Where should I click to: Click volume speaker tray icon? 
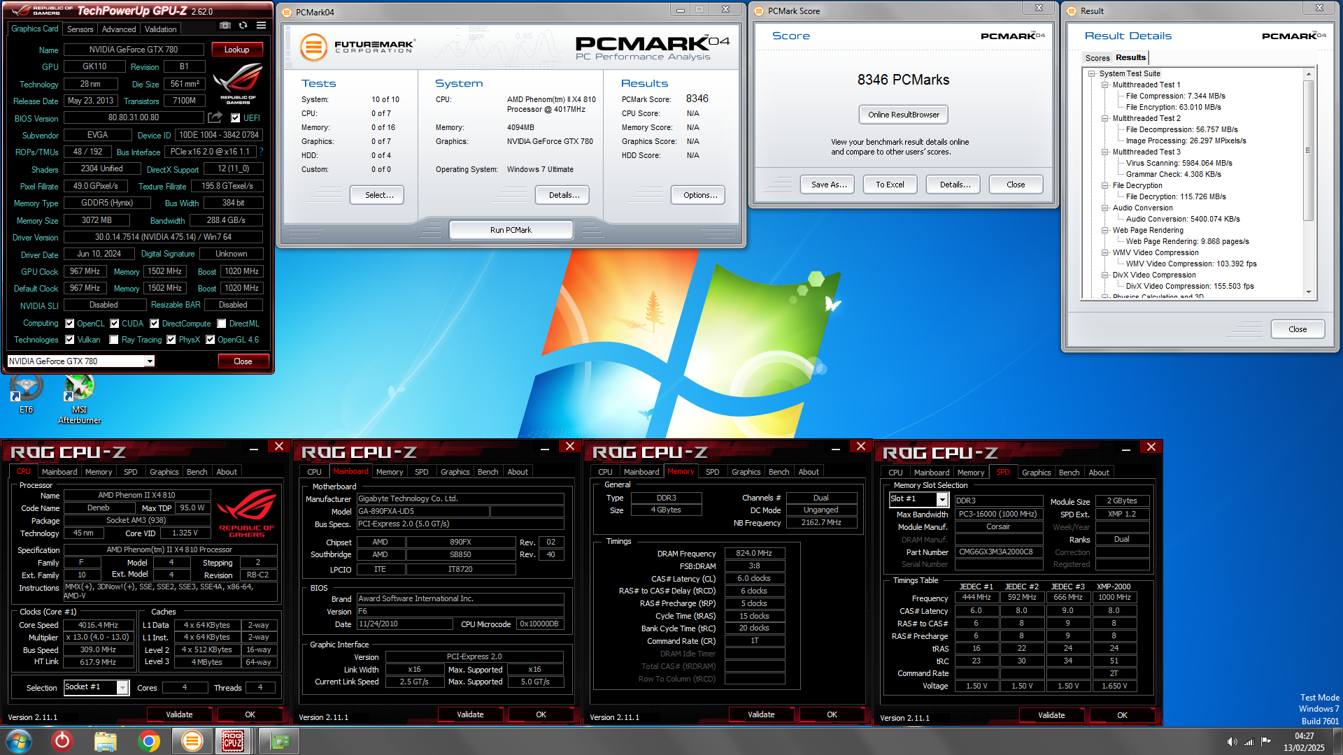[x=1232, y=742]
